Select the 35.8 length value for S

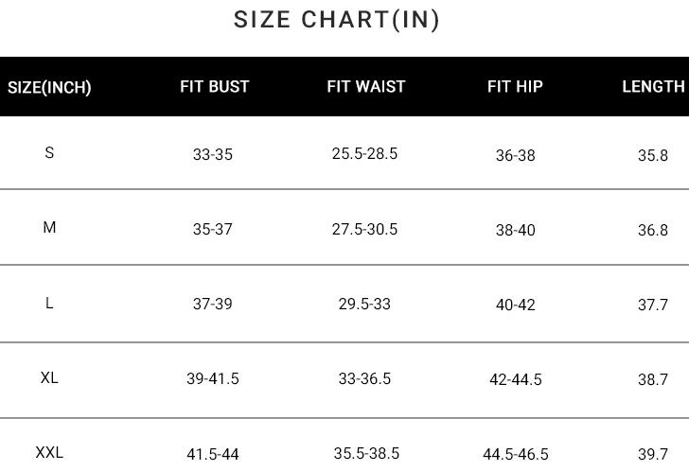[653, 155]
